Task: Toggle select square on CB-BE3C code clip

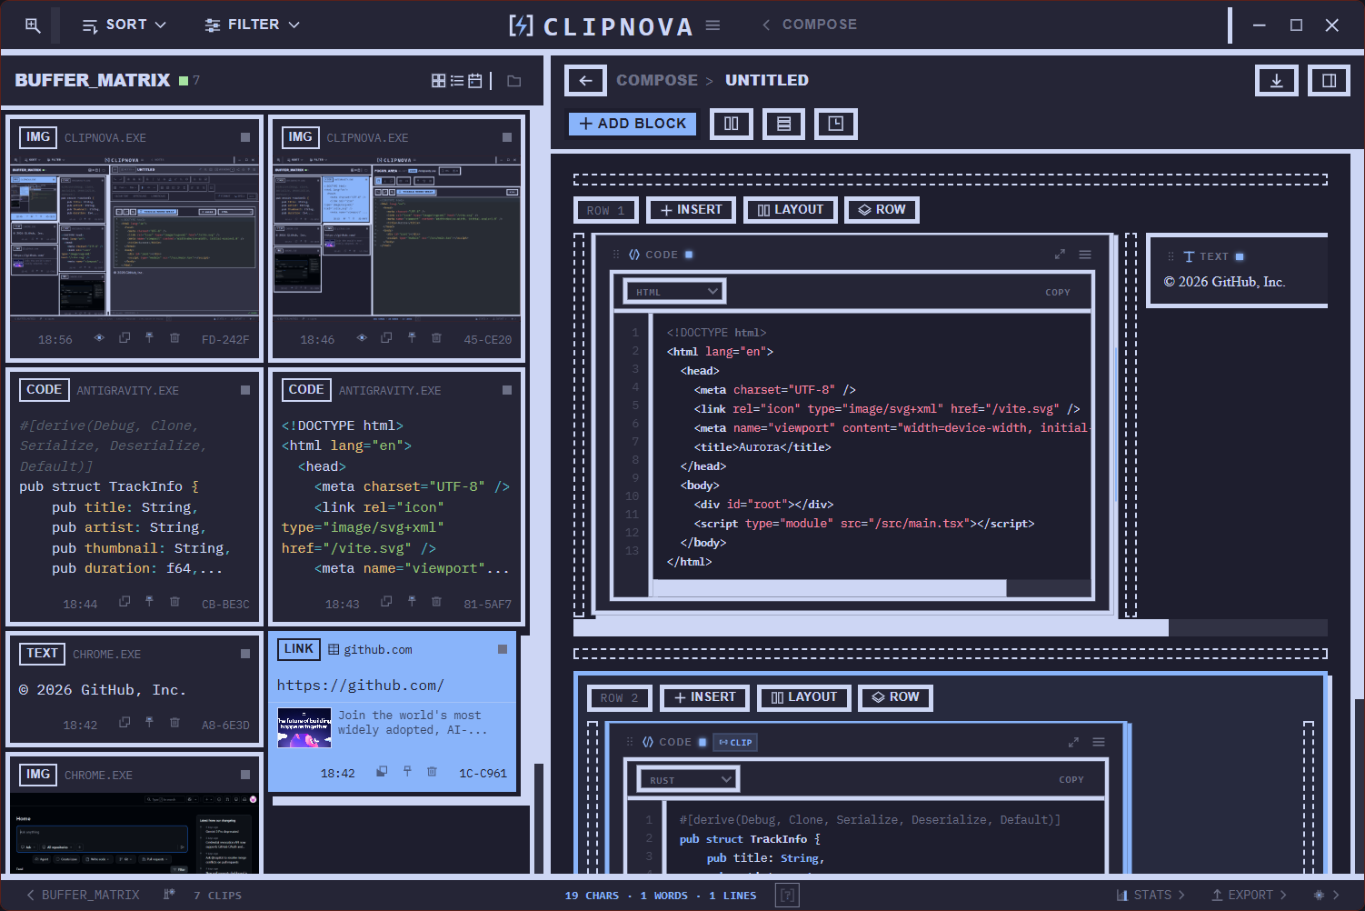Action: click(x=245, y=390)
